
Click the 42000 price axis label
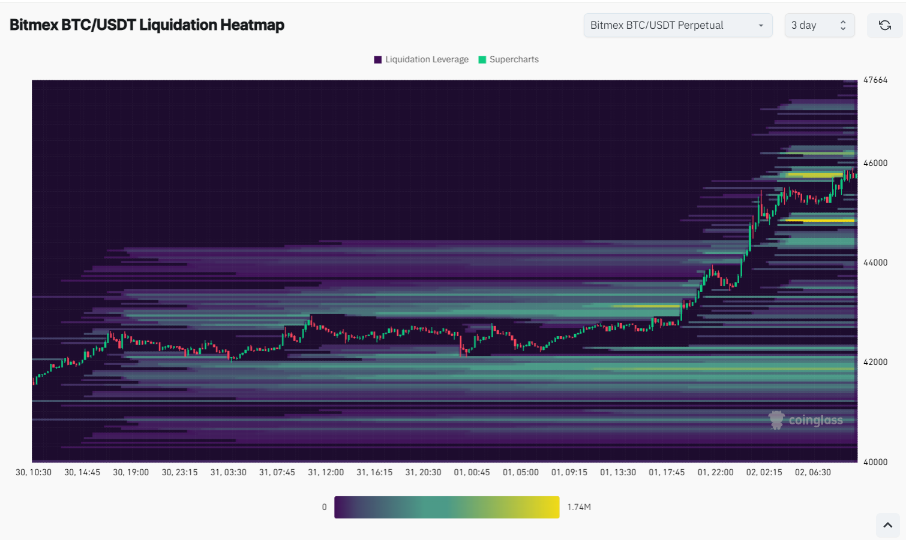pos(875,362)
